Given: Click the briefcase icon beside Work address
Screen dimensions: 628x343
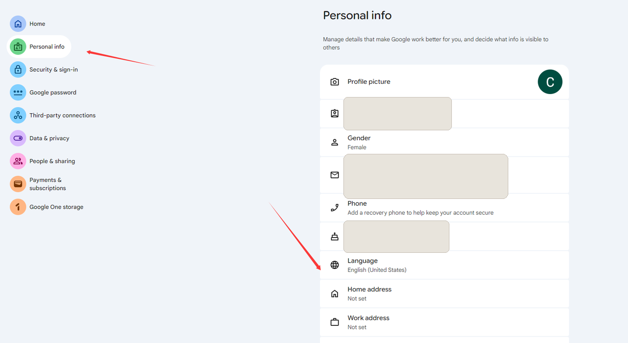Looking at the screenshot, I should point(335,322).
